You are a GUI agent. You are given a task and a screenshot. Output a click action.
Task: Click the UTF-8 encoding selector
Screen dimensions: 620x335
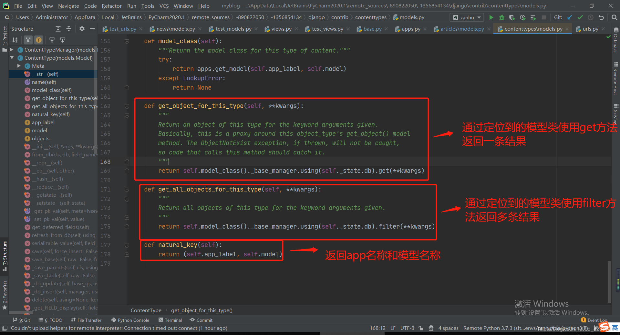[407, 328]
